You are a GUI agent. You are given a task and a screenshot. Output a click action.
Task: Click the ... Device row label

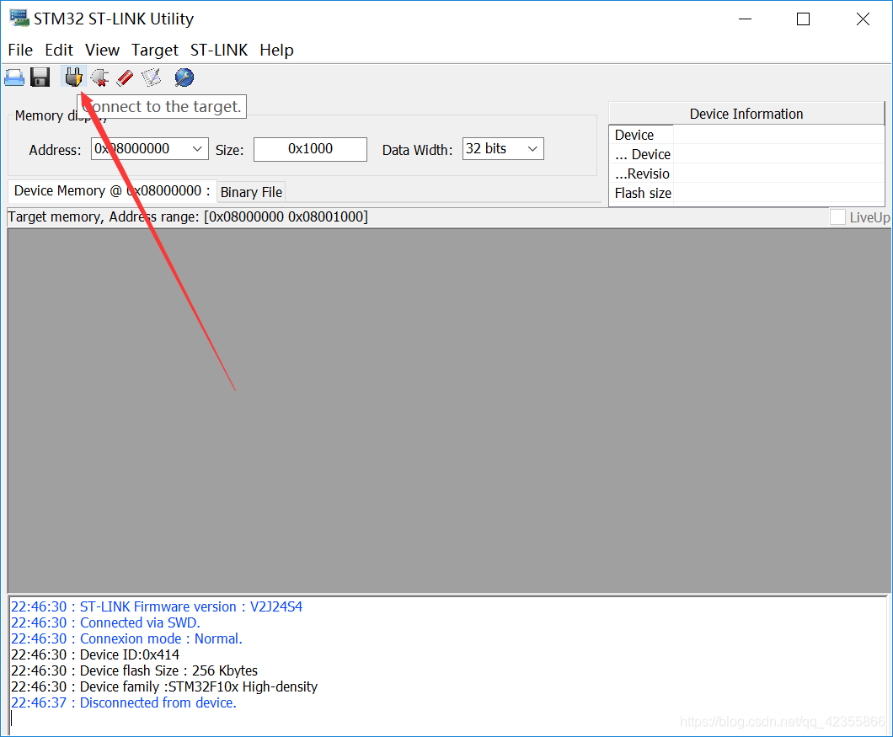coord(643,154)
